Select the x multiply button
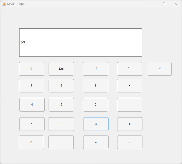 130,124
